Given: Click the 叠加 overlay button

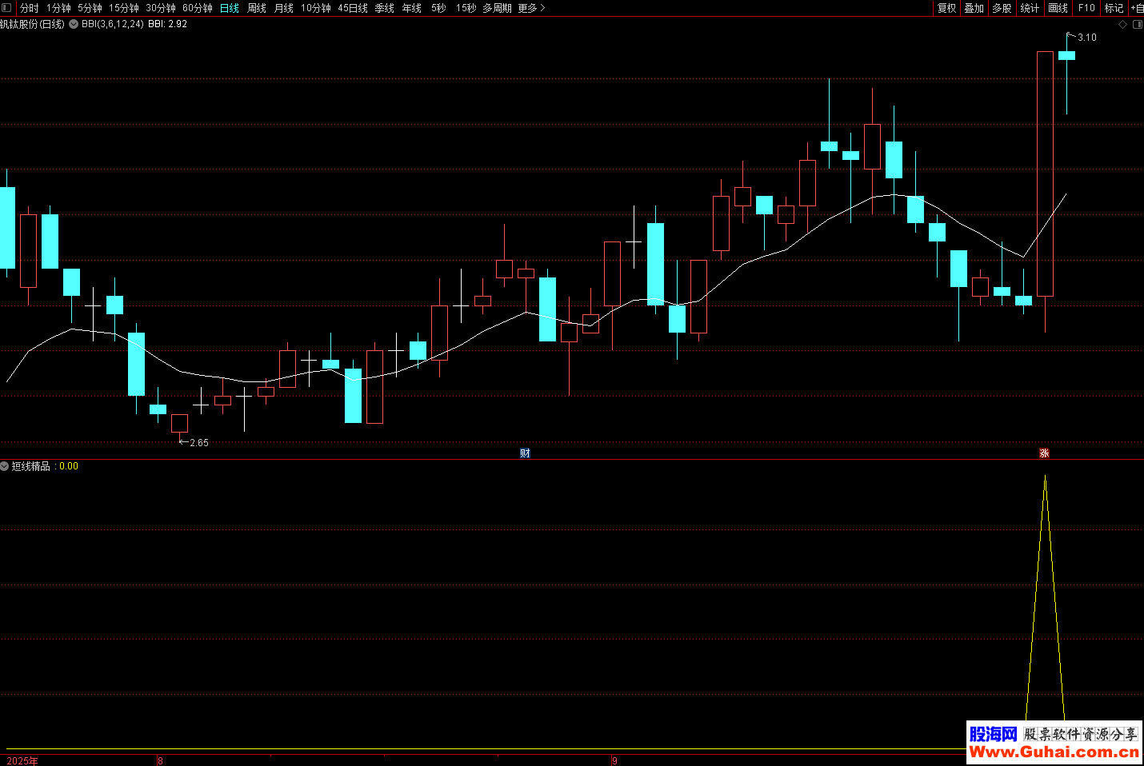Looking at the screenshot, I should pyautogui.click(x=974, y=8).
